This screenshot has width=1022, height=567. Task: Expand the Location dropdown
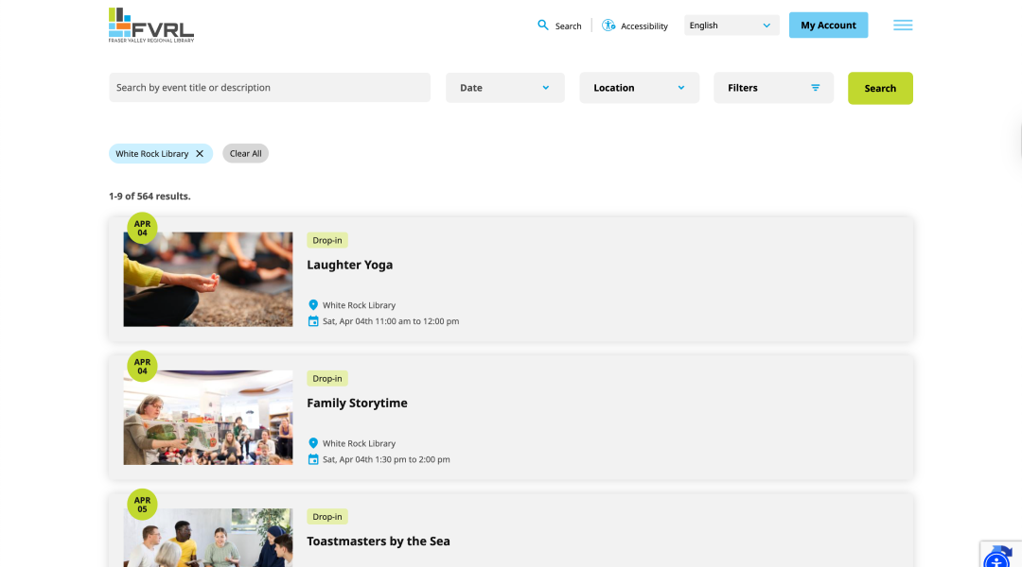[640, 88]
